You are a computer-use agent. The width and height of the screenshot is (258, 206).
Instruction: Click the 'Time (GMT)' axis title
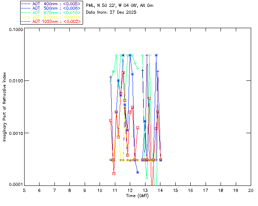click(137, 196)
